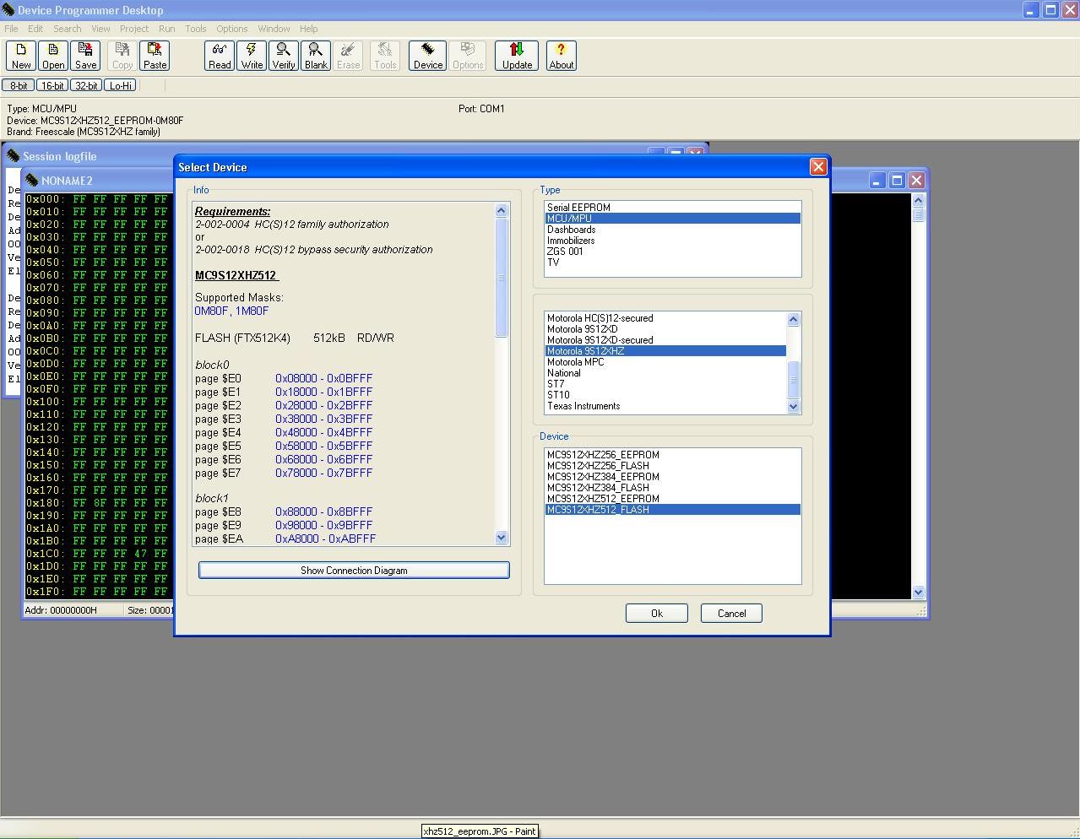This screenshot has height=839, width=1080.
Task: Click the Save toolbar icon
Action: click(85, 56)
